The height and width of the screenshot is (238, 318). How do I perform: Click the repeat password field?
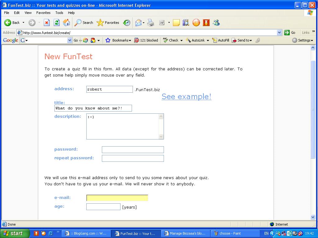pyautogui.click(x=133, y=158)
